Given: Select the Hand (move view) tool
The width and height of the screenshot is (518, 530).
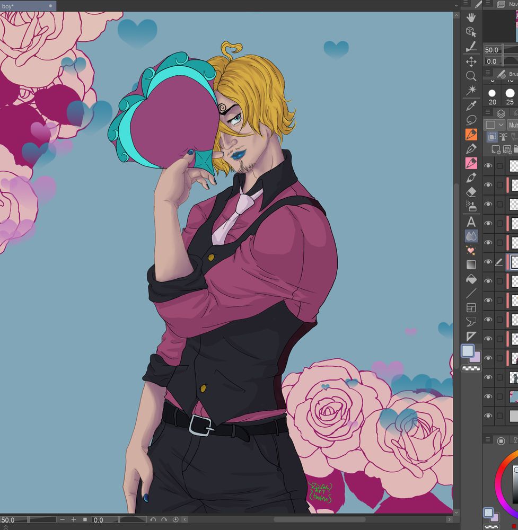Looking at the screenshot, I should click(471, 17).
